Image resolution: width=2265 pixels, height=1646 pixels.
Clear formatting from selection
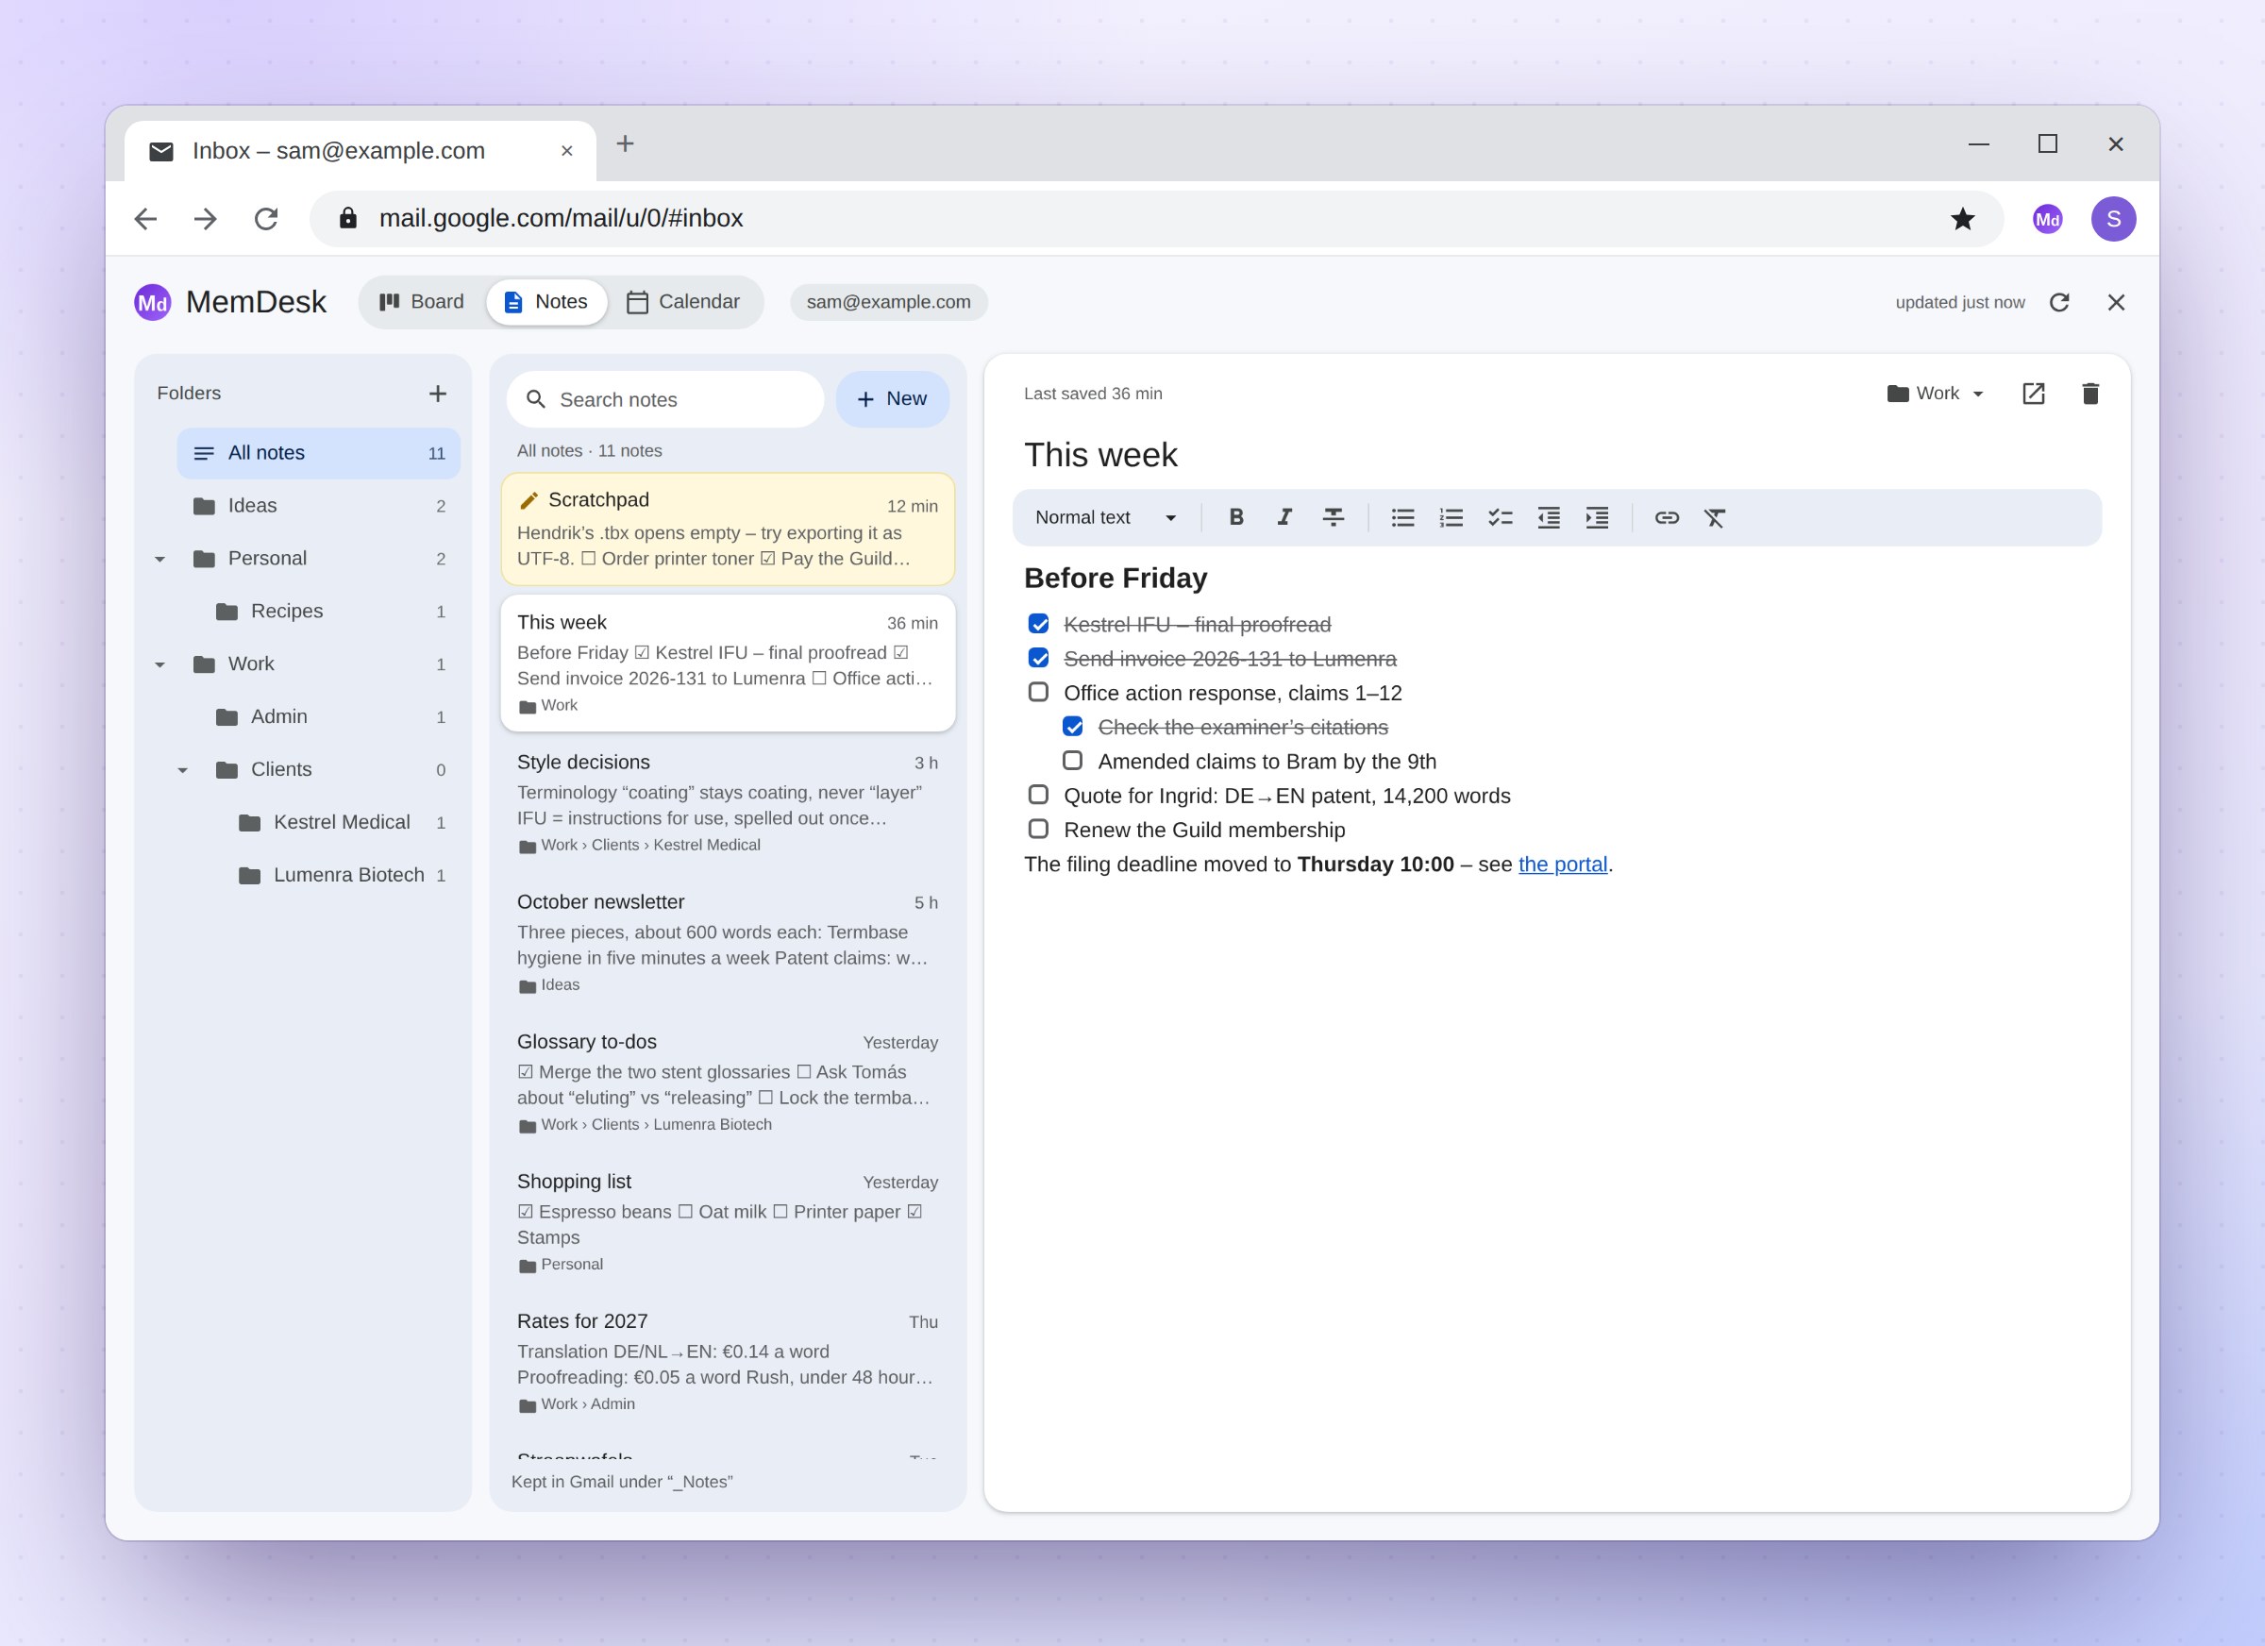click(x=1715, y=517)
